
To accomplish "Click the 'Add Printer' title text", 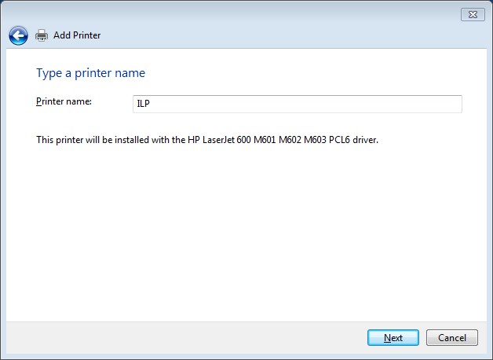I will (77, 35).
